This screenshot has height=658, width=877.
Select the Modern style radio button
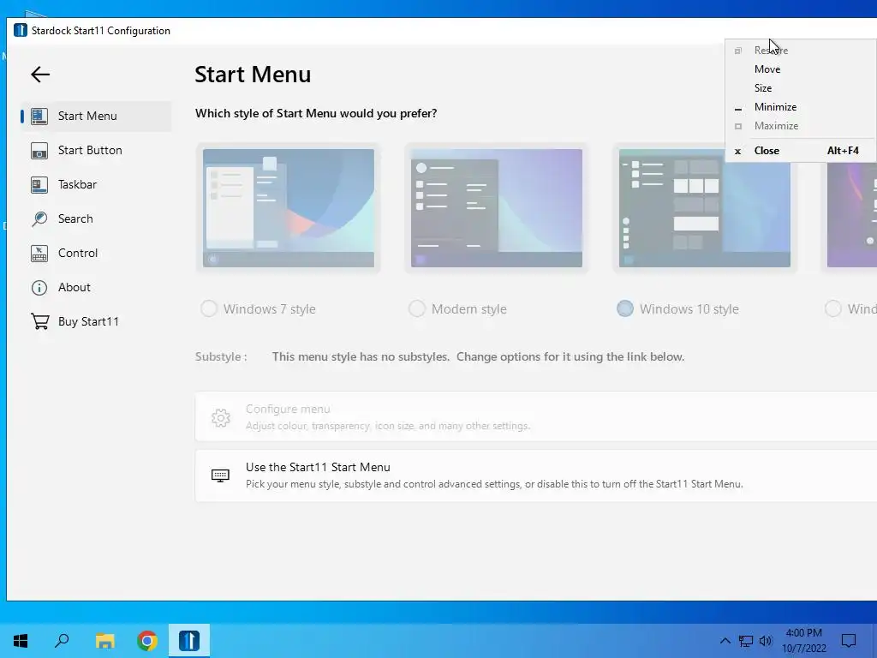[417, 308]
